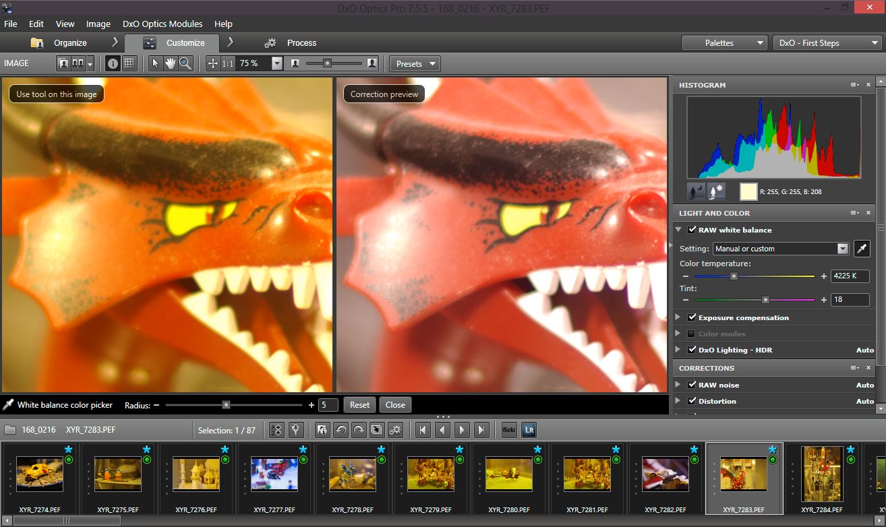Open the DxO Optics Modules menu
The width and height of the screenshot is (886, 527).
163,24
